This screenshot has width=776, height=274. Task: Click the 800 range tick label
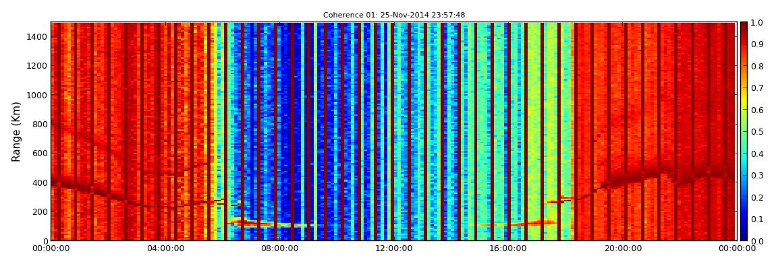pos(40,124)
